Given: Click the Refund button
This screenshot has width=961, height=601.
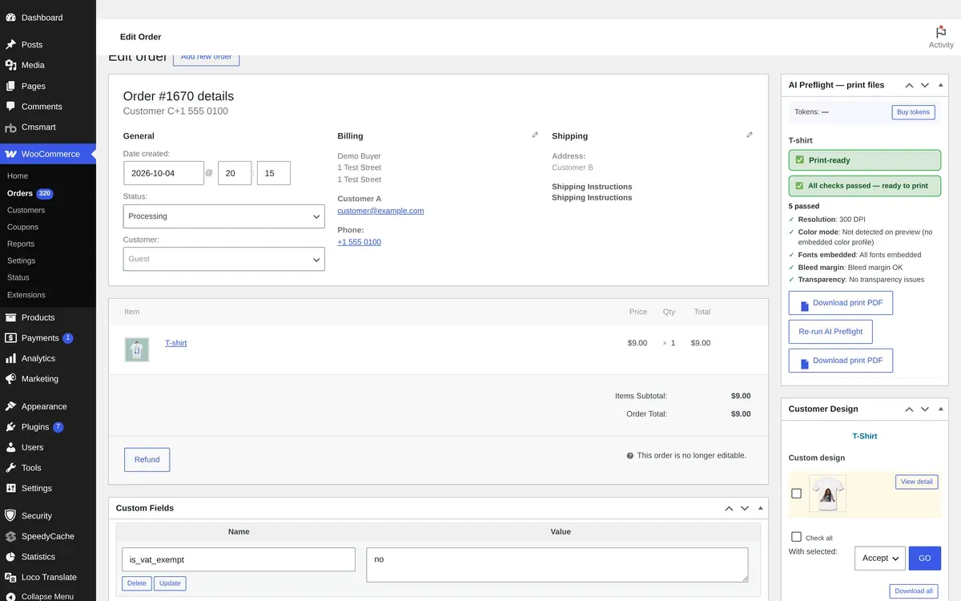Looking at the screenshot, I should click(147, 460).
